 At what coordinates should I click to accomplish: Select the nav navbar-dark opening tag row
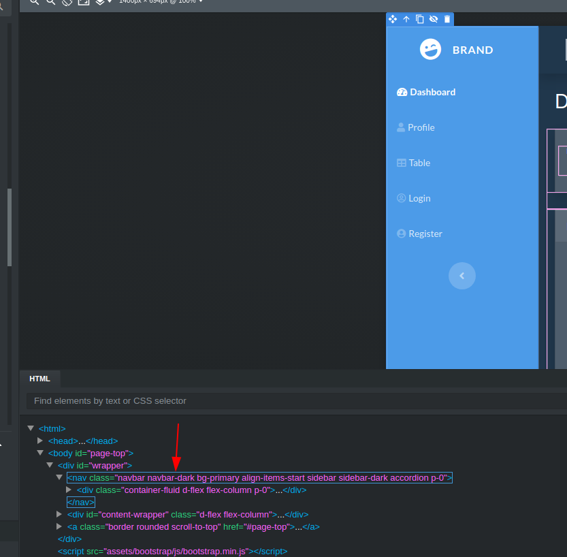click(259, 478)
